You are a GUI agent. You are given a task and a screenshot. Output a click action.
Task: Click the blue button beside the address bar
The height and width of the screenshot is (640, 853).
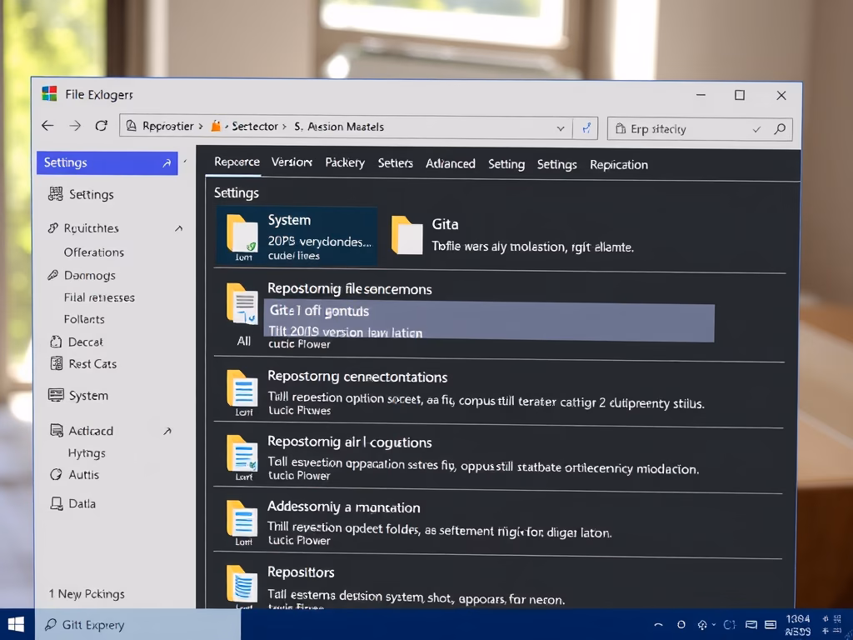pyautogui.click(x=586, y=128)
